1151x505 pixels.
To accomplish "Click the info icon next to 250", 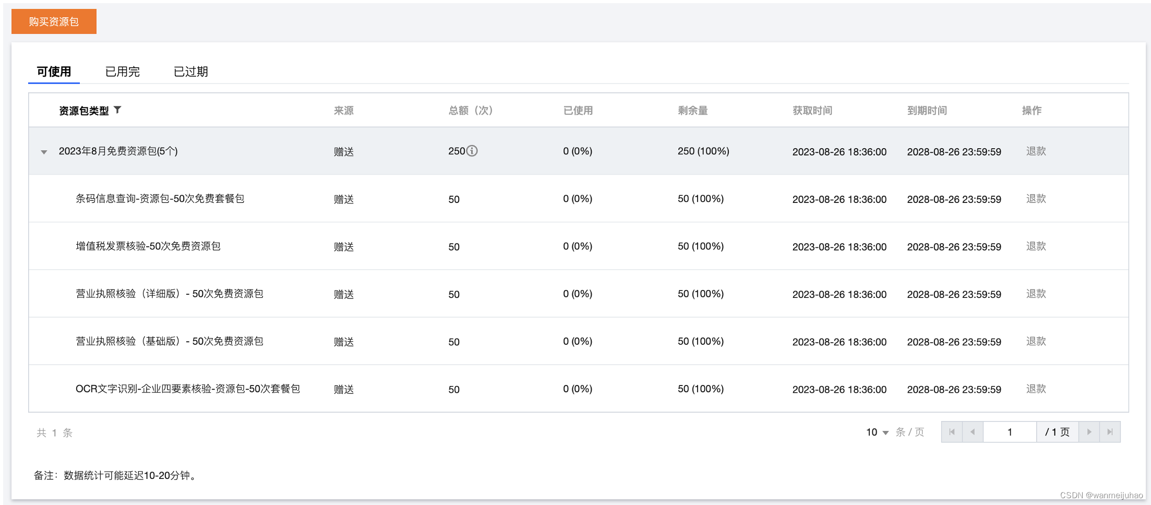I will point(472,151).
